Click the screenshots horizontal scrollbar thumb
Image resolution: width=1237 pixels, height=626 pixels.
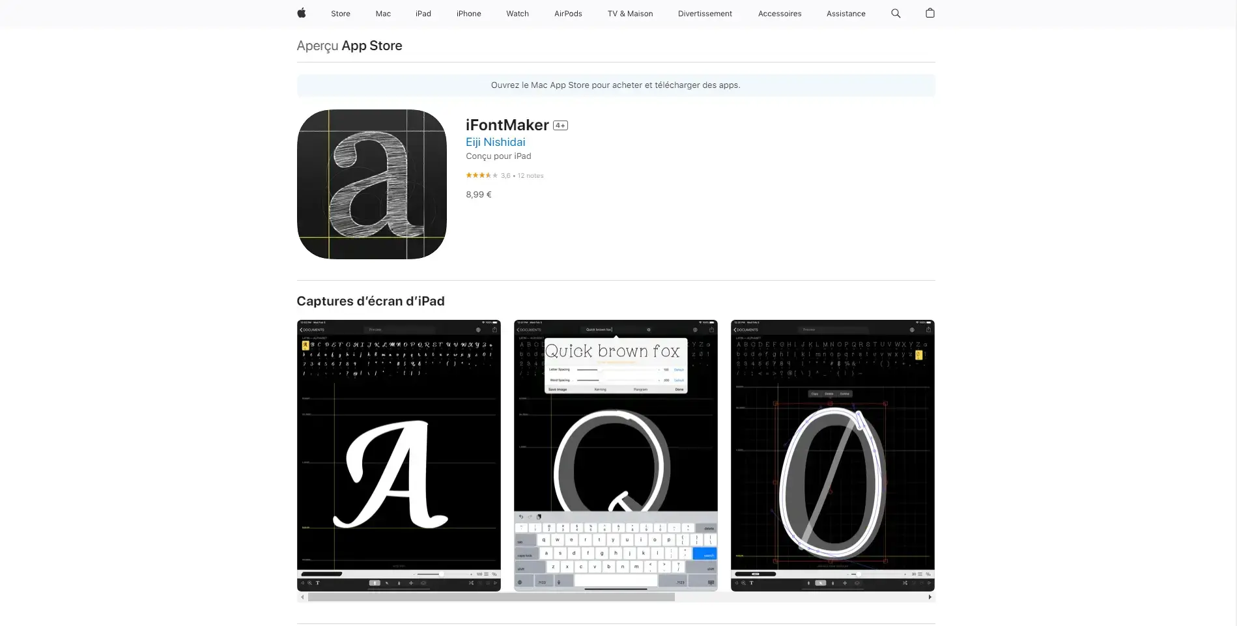[x=491, y=597]
